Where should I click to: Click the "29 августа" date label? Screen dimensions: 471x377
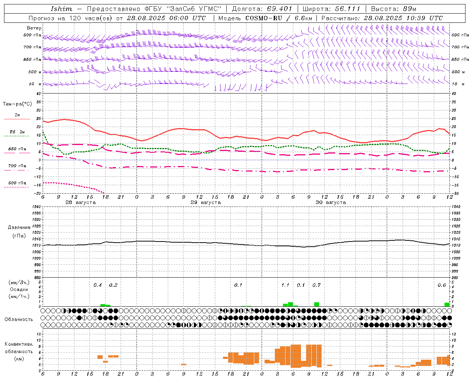206,202
